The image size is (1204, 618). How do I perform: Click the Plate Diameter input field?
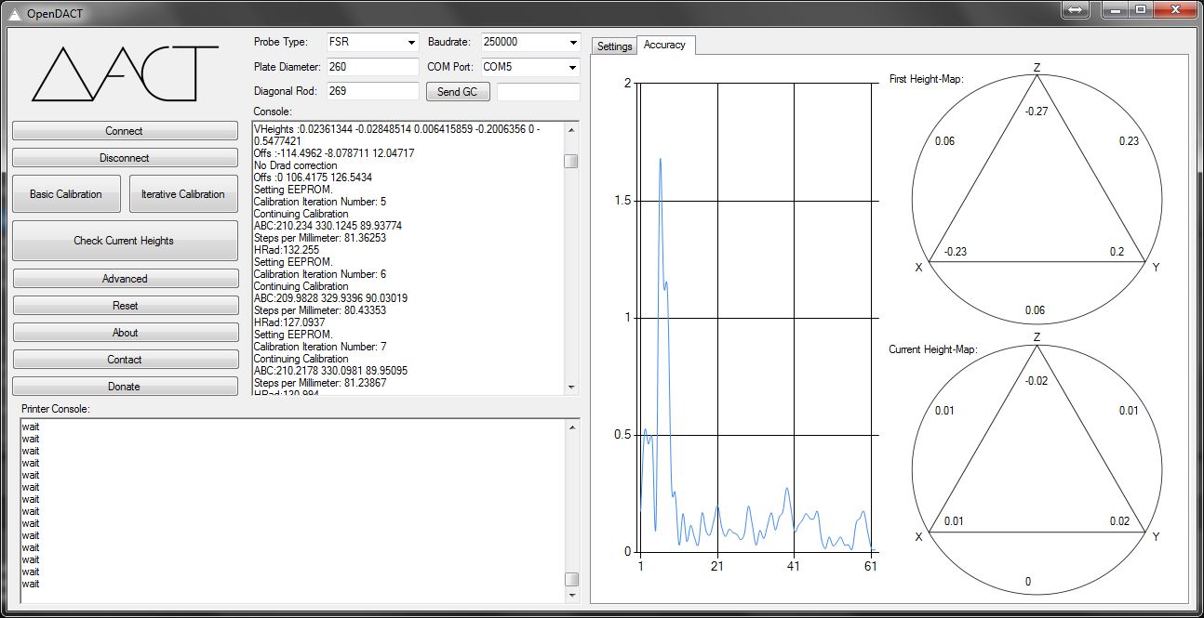(372, 67)
